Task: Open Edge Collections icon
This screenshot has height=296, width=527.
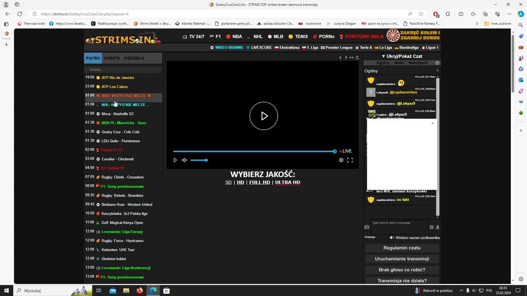Action: tap(485, 14)
